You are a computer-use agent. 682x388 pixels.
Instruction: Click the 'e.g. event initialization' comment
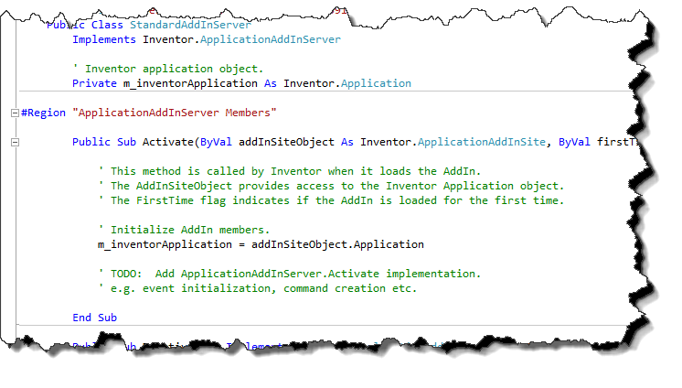click(x=258, y=288)
